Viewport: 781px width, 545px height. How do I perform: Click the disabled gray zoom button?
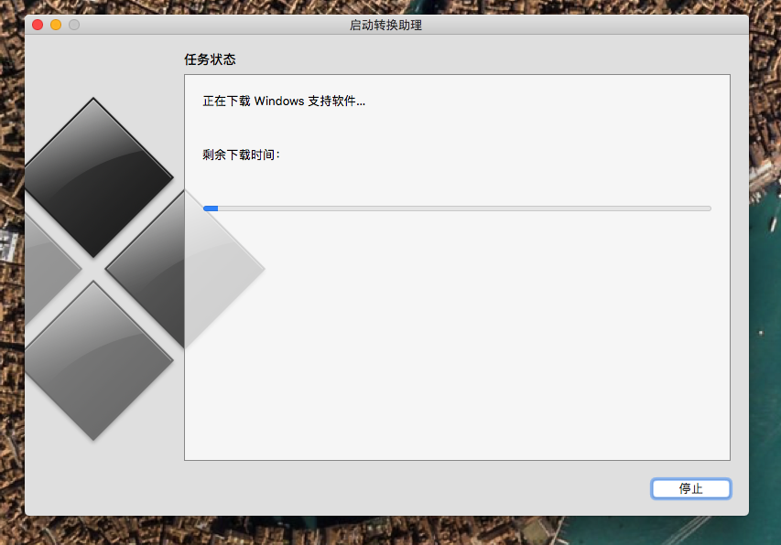point(74,25)
